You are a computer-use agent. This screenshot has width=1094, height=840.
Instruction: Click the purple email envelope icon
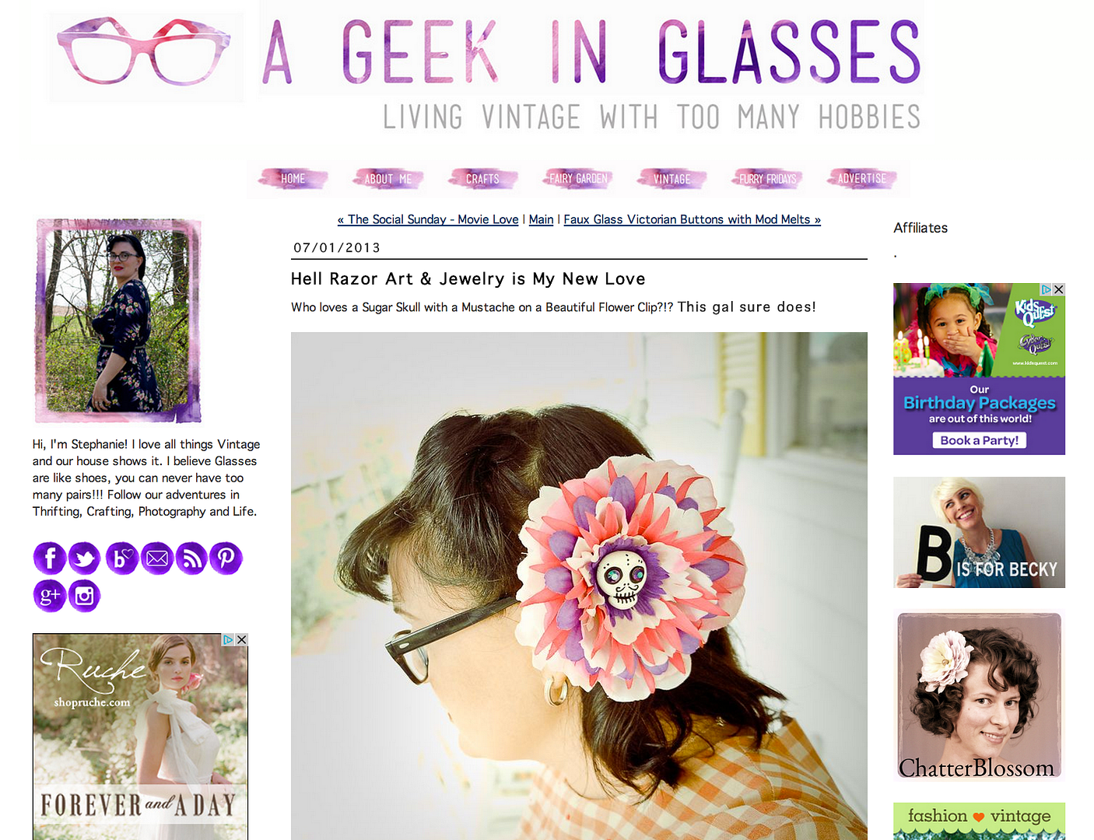pyautogui.click(x=157, y=558)
